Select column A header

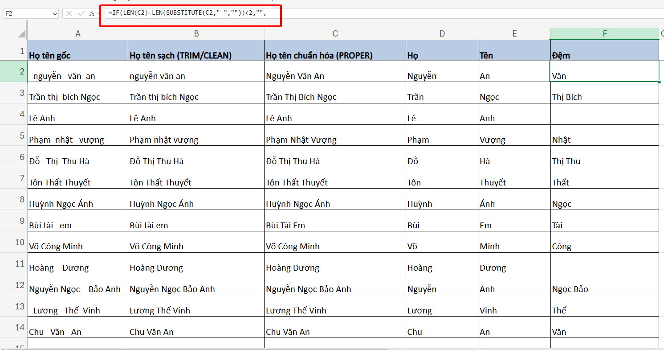point(77,33)
